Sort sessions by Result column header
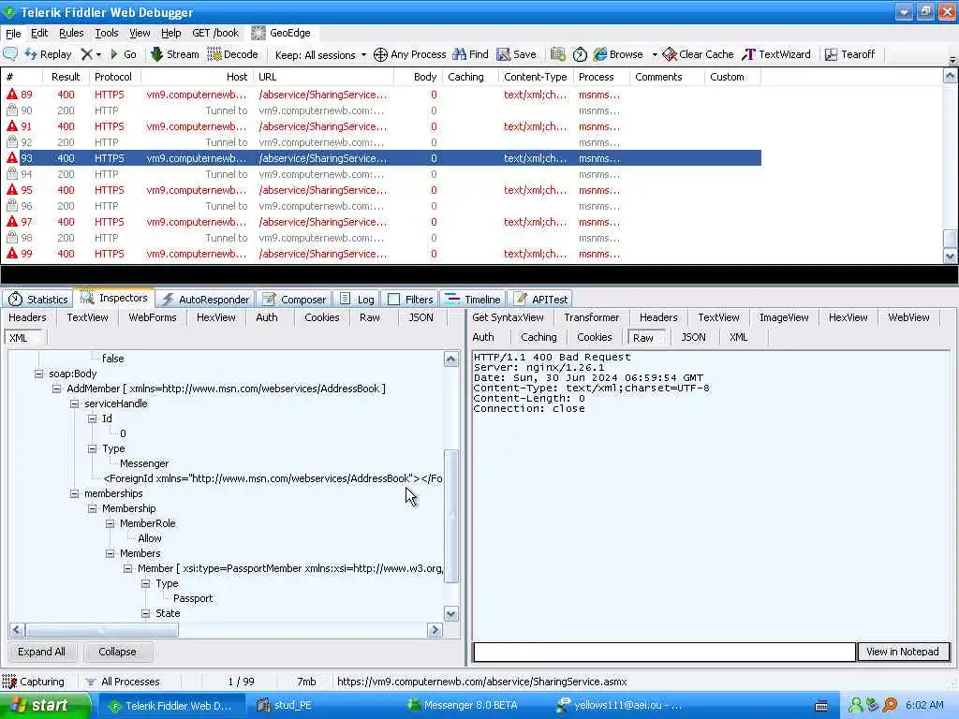 (x=66, y=77)
